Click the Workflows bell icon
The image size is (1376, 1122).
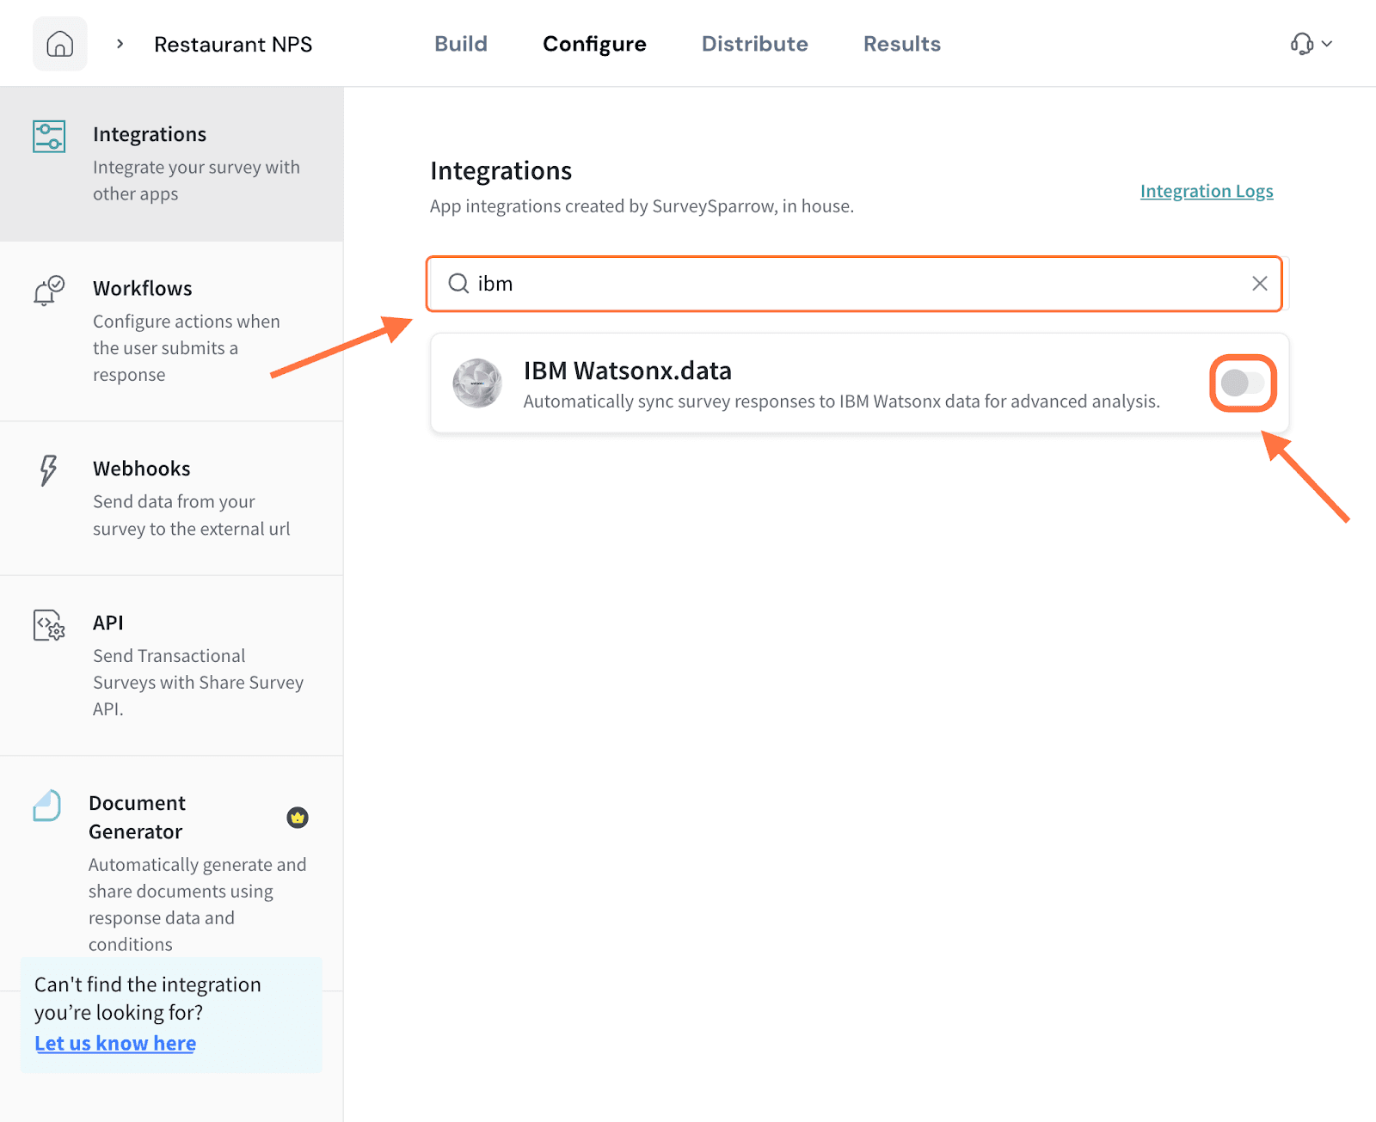click(49, 291)
